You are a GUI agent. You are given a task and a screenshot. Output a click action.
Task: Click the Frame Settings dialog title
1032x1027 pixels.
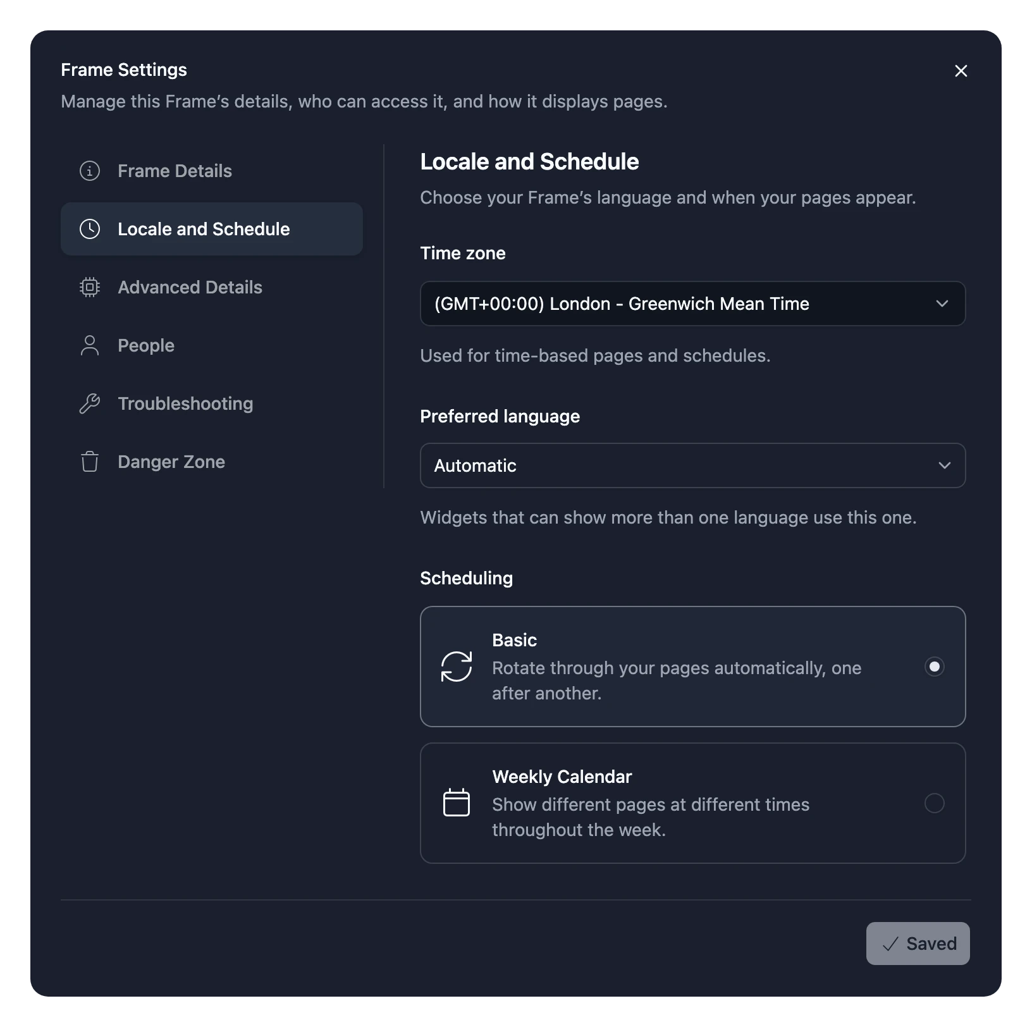point(124,70)
